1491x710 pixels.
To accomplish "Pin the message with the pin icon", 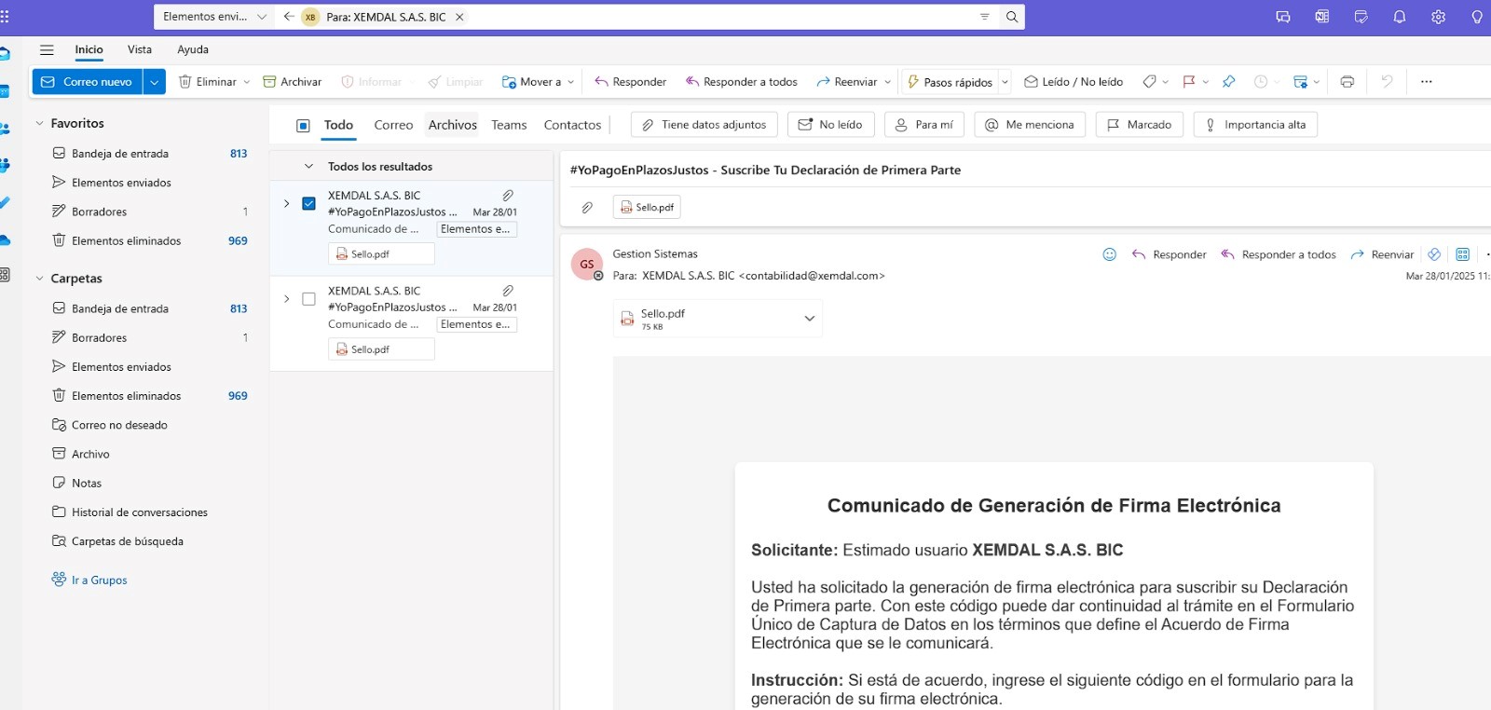I will point(1228,82).
